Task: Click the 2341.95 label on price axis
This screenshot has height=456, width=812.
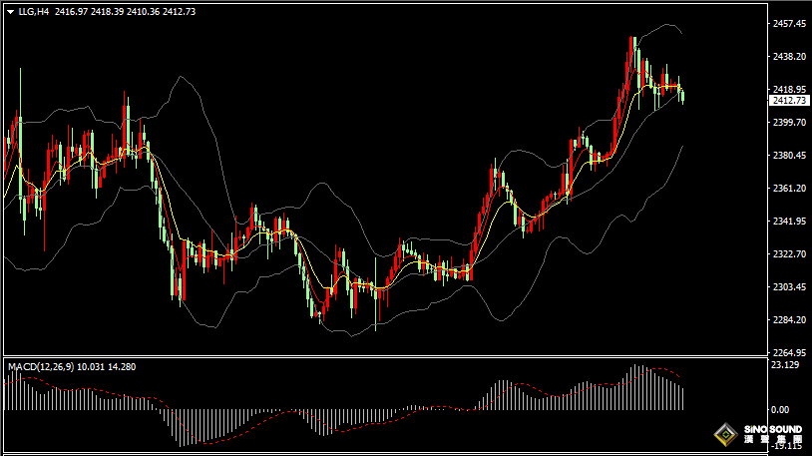Action: 789,222
